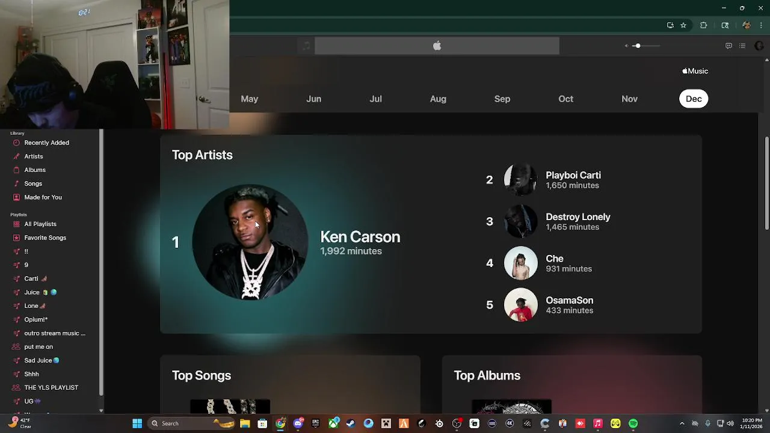Select the May month tab

[250, 99]
